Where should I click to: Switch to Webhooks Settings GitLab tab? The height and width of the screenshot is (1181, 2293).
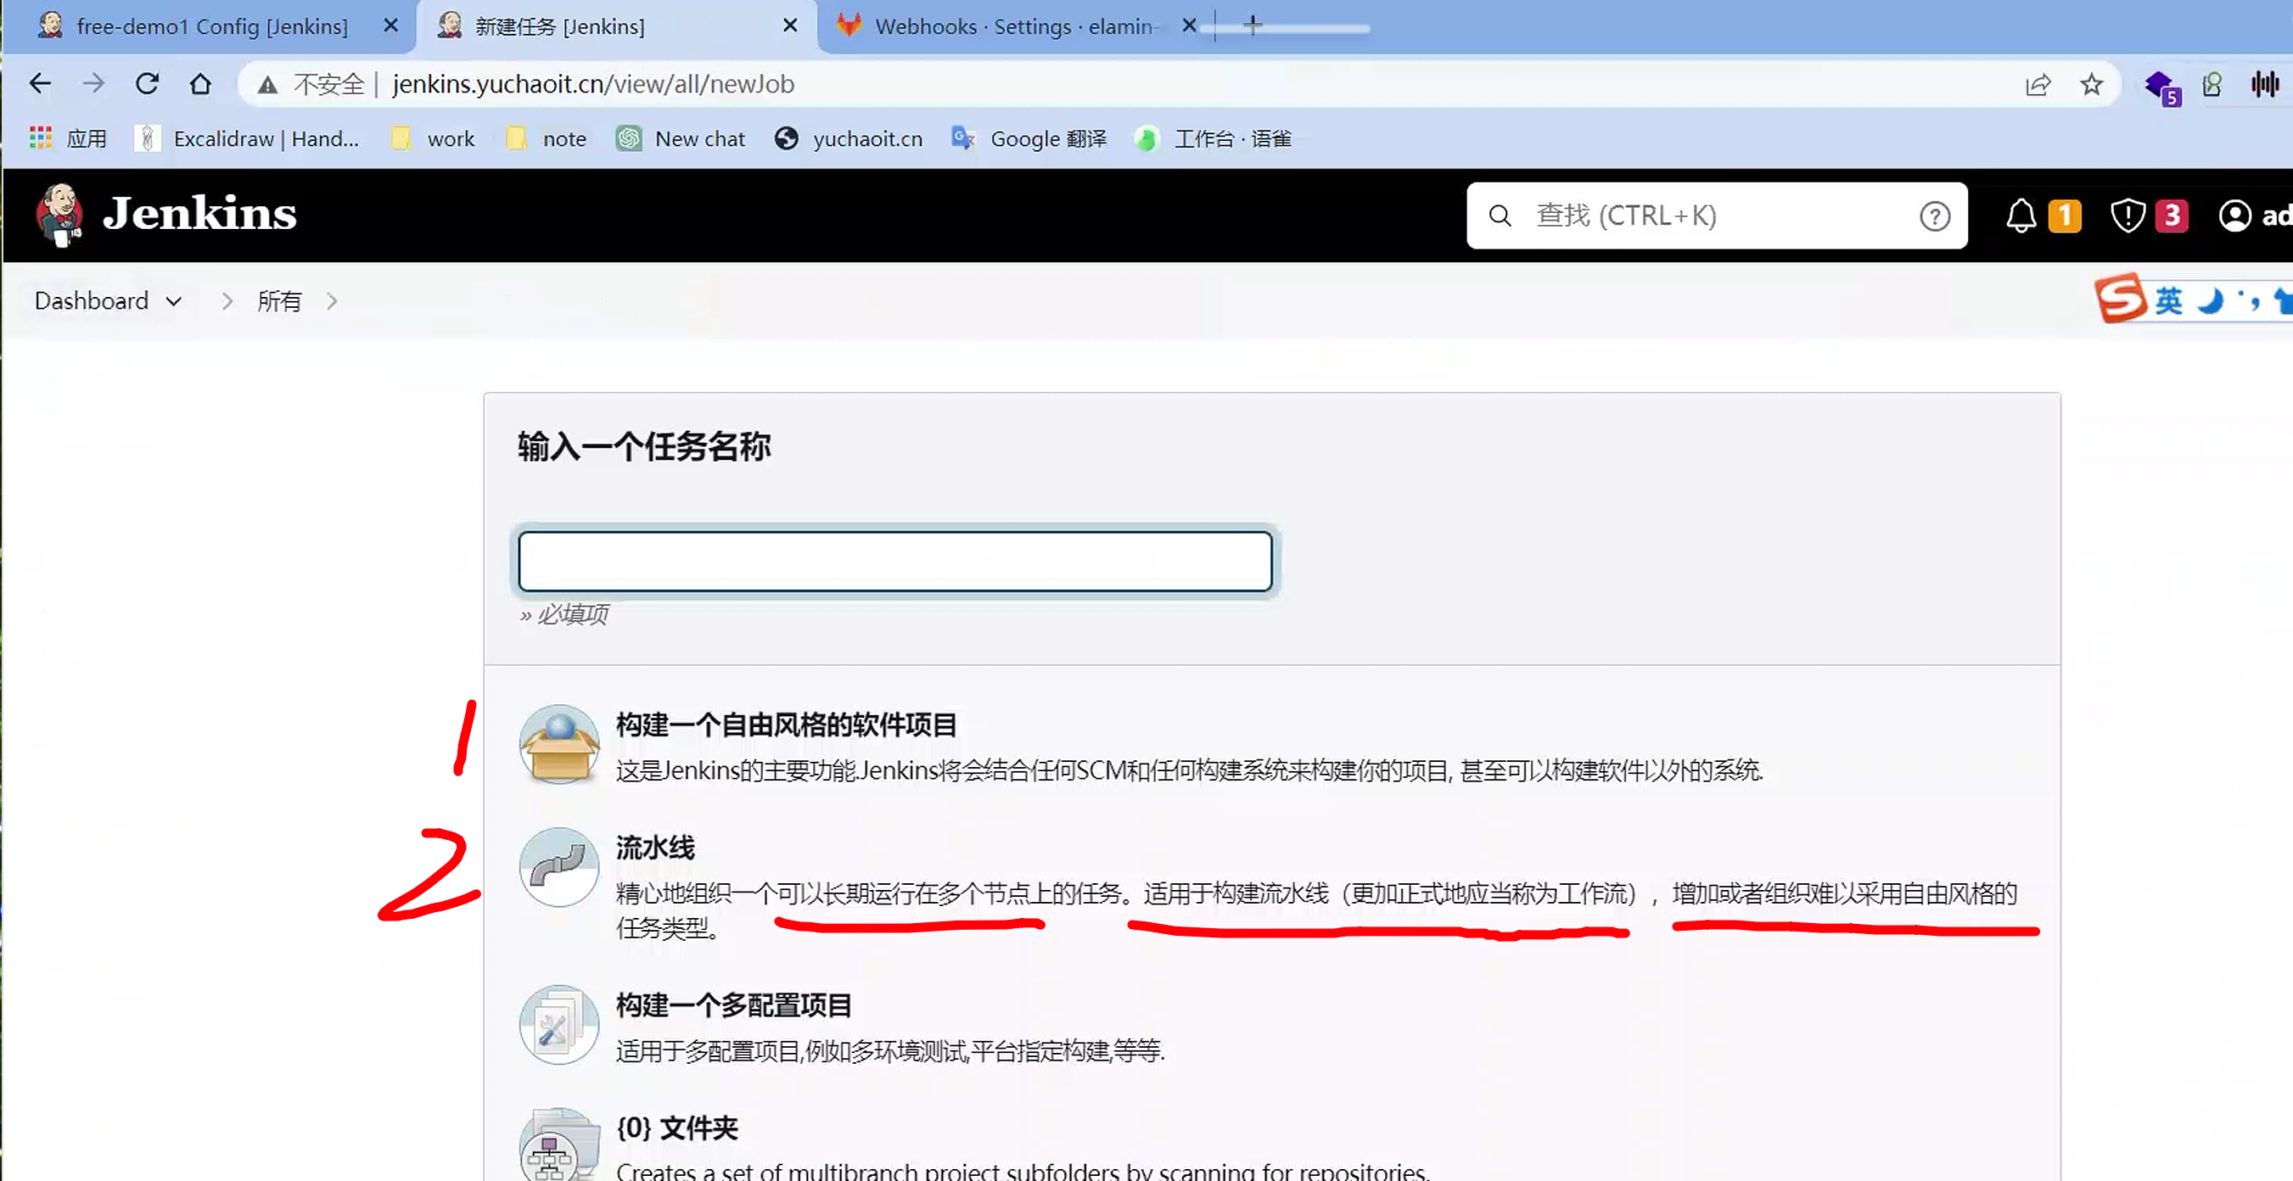[x=1012, y=26]
